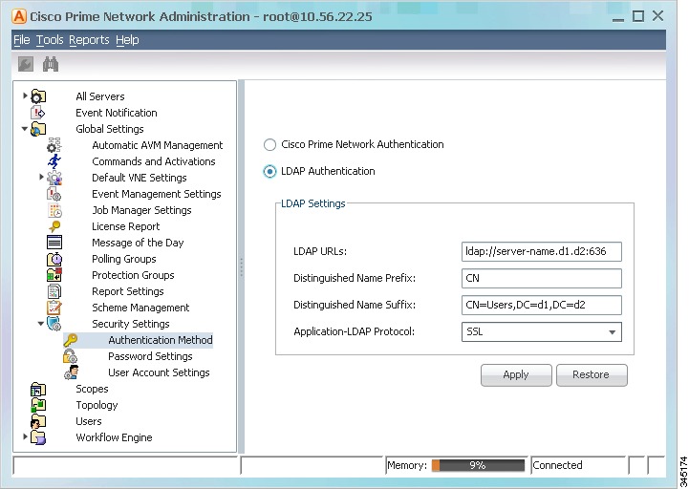The image size is (689, 489).
Task: Click the binoculars find icon
Action: 51,65
